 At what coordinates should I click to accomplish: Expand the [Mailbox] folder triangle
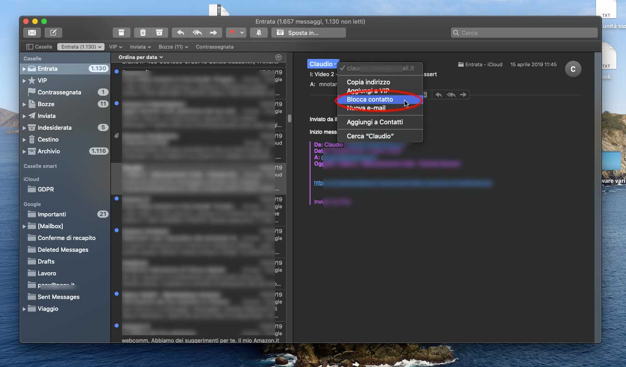coord(24,226)
